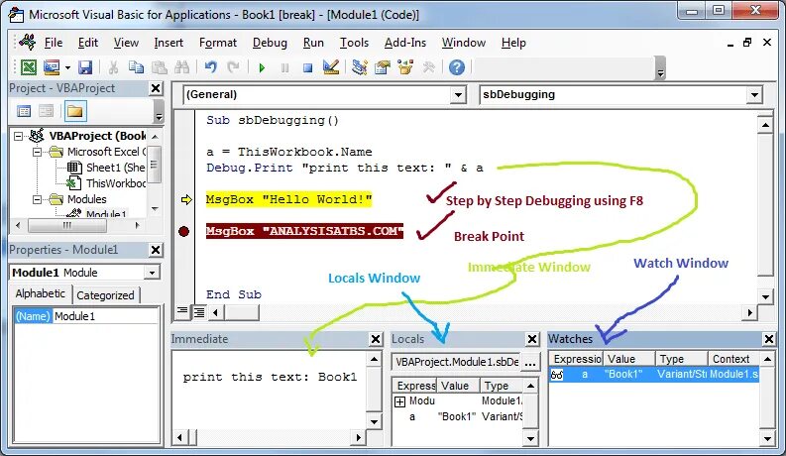Open the File menu
This screenshot has height=456, width=786.
54,43
